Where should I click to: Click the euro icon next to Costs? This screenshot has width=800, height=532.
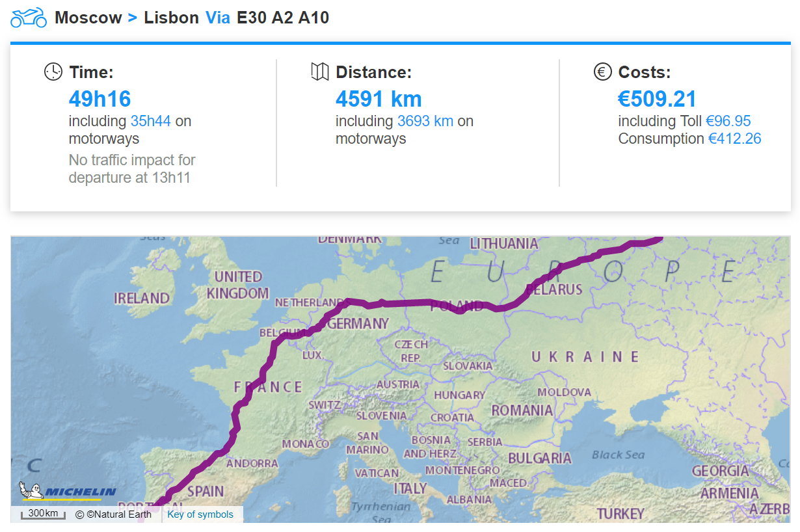pyautogui.click(x=603, y=72)
